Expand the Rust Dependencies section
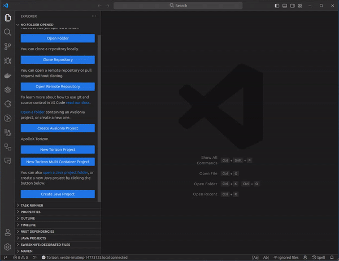This screenshot has height=261, width=339. click(58, 232)
